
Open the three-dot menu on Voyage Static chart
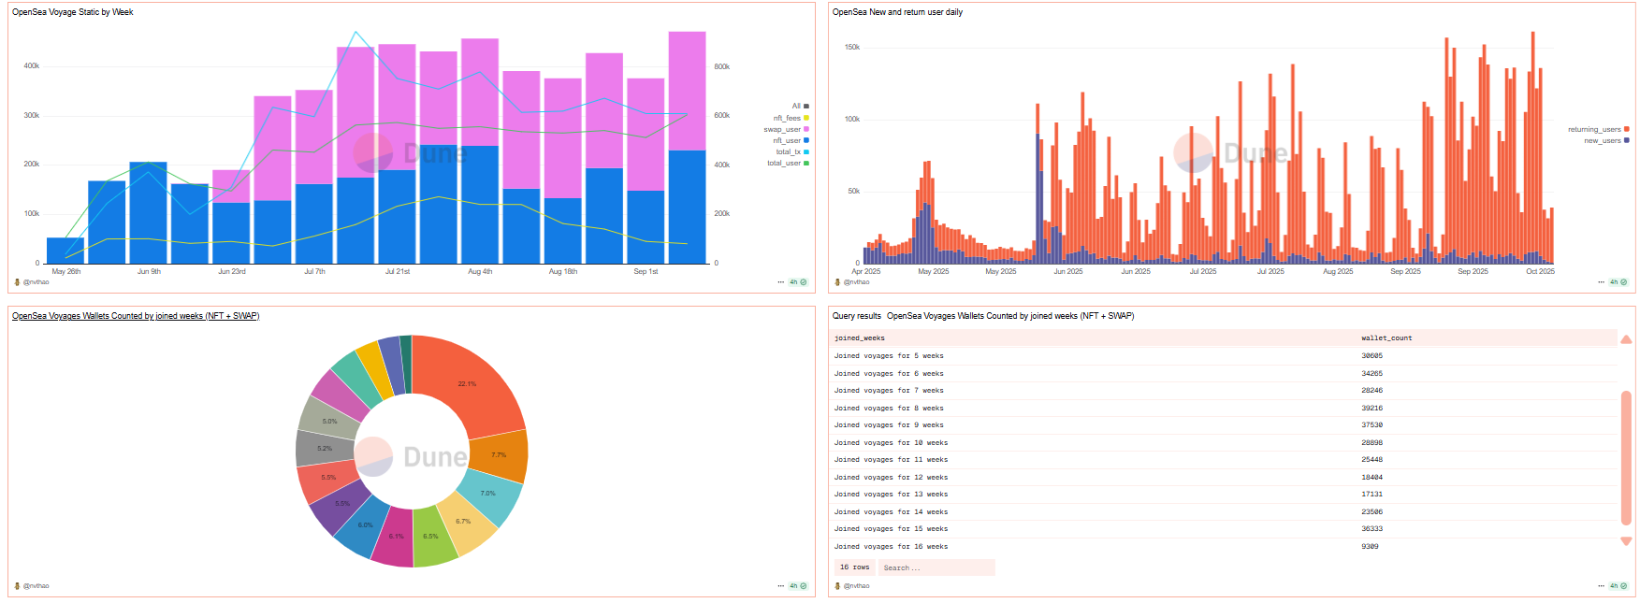tap(780, 282)
